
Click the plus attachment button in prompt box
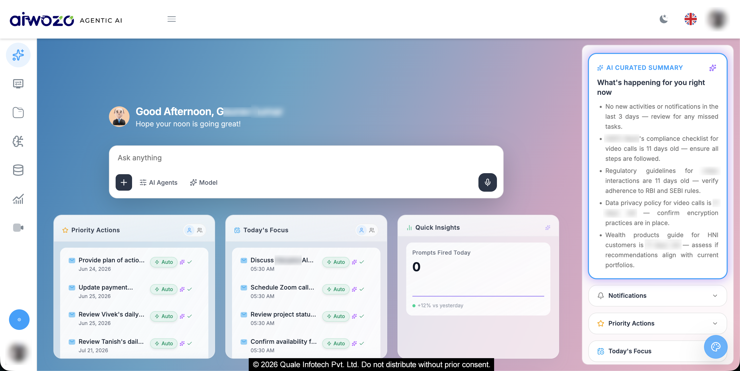tap(124, 182)
